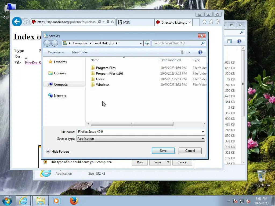Screen dimensions: 275x206
Task: Select the Directory Listing tab
Action: pyautogui.click(x=173, y=23)
